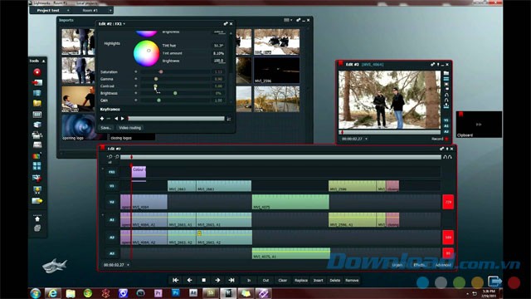
Task: Open the yellow folder tool in Tools panel
Action: pos(37,103)
